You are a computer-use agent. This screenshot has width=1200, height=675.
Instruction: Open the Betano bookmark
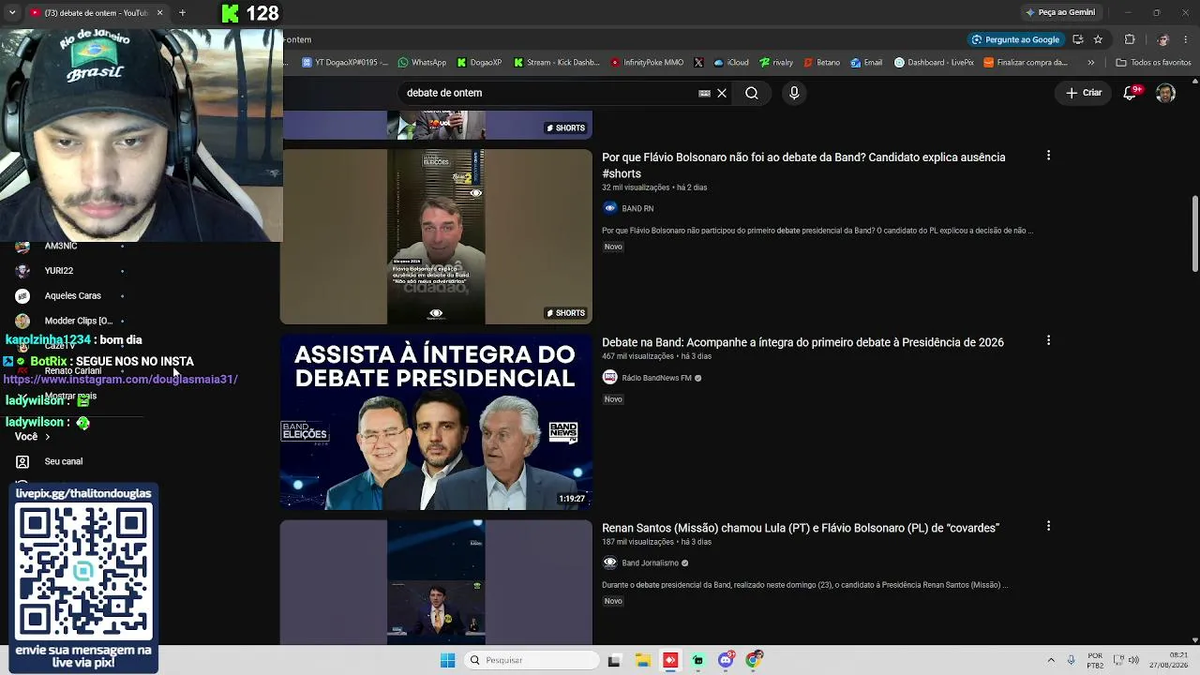click(821, 63)
